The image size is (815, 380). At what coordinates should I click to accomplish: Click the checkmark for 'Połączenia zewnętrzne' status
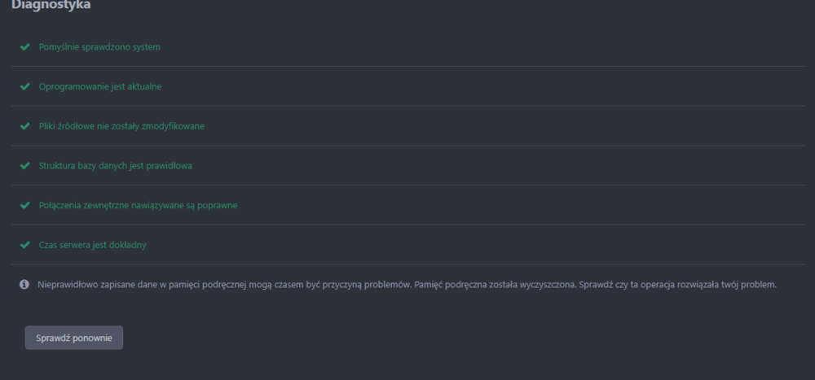point(24,205)
